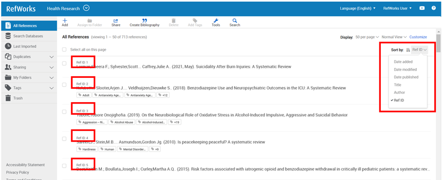Open the Language (English) dropdown
This screenshot has height=180, width=442.
click(x=358, y=9)
